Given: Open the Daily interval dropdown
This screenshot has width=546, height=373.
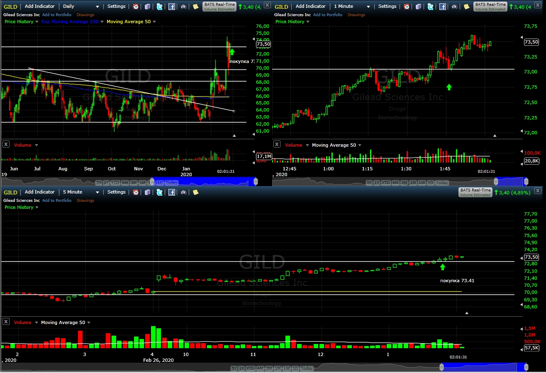Looking at the screenshot, I should (81, 7).
